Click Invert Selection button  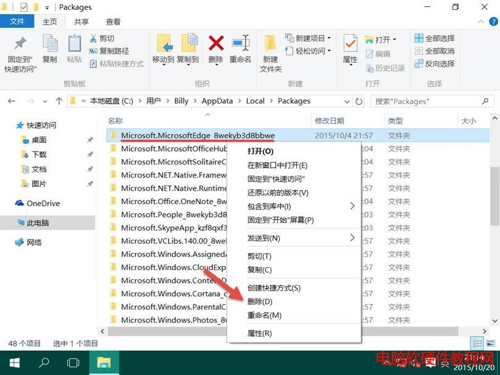435,64
